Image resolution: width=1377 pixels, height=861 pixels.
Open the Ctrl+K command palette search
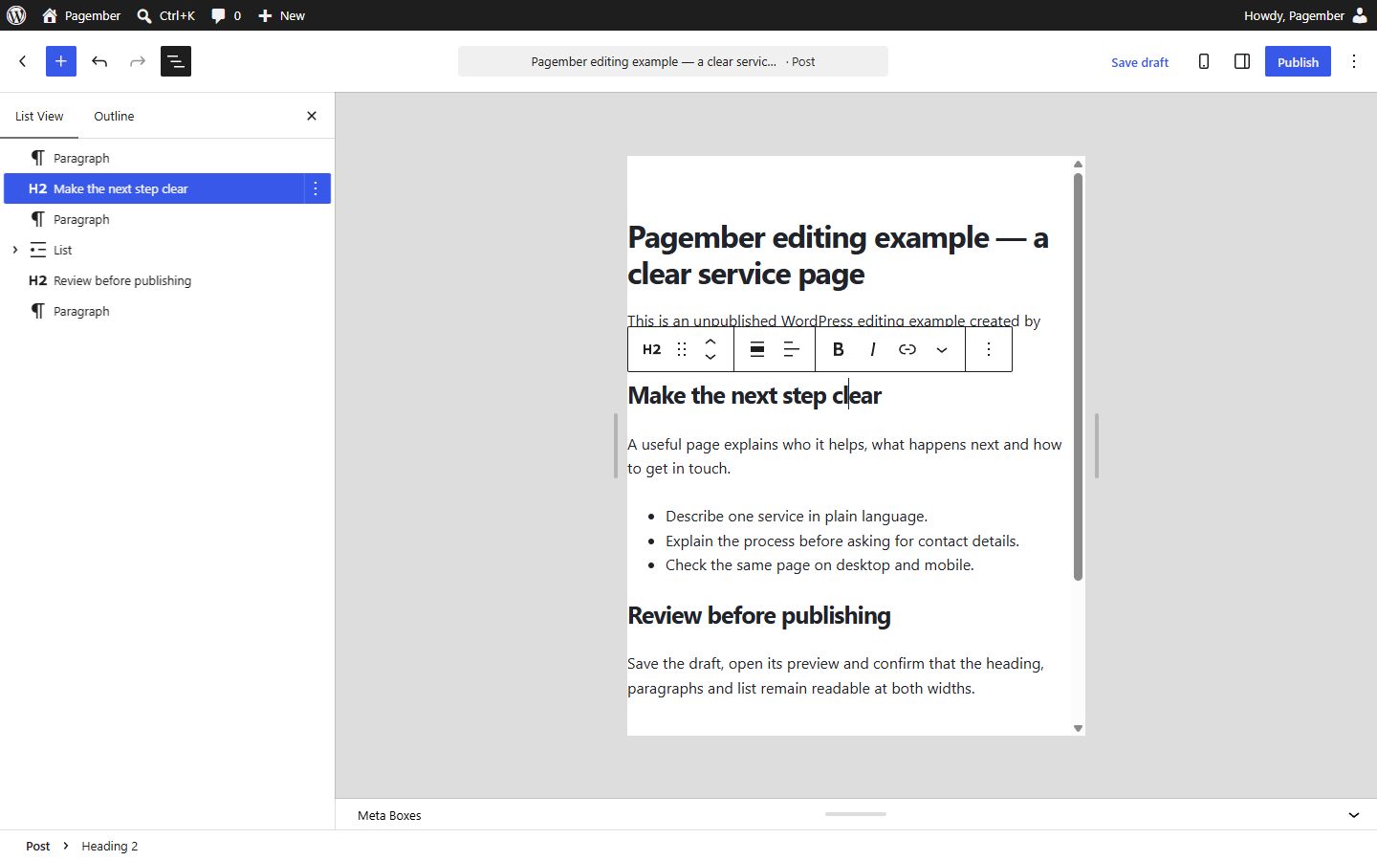165,15
